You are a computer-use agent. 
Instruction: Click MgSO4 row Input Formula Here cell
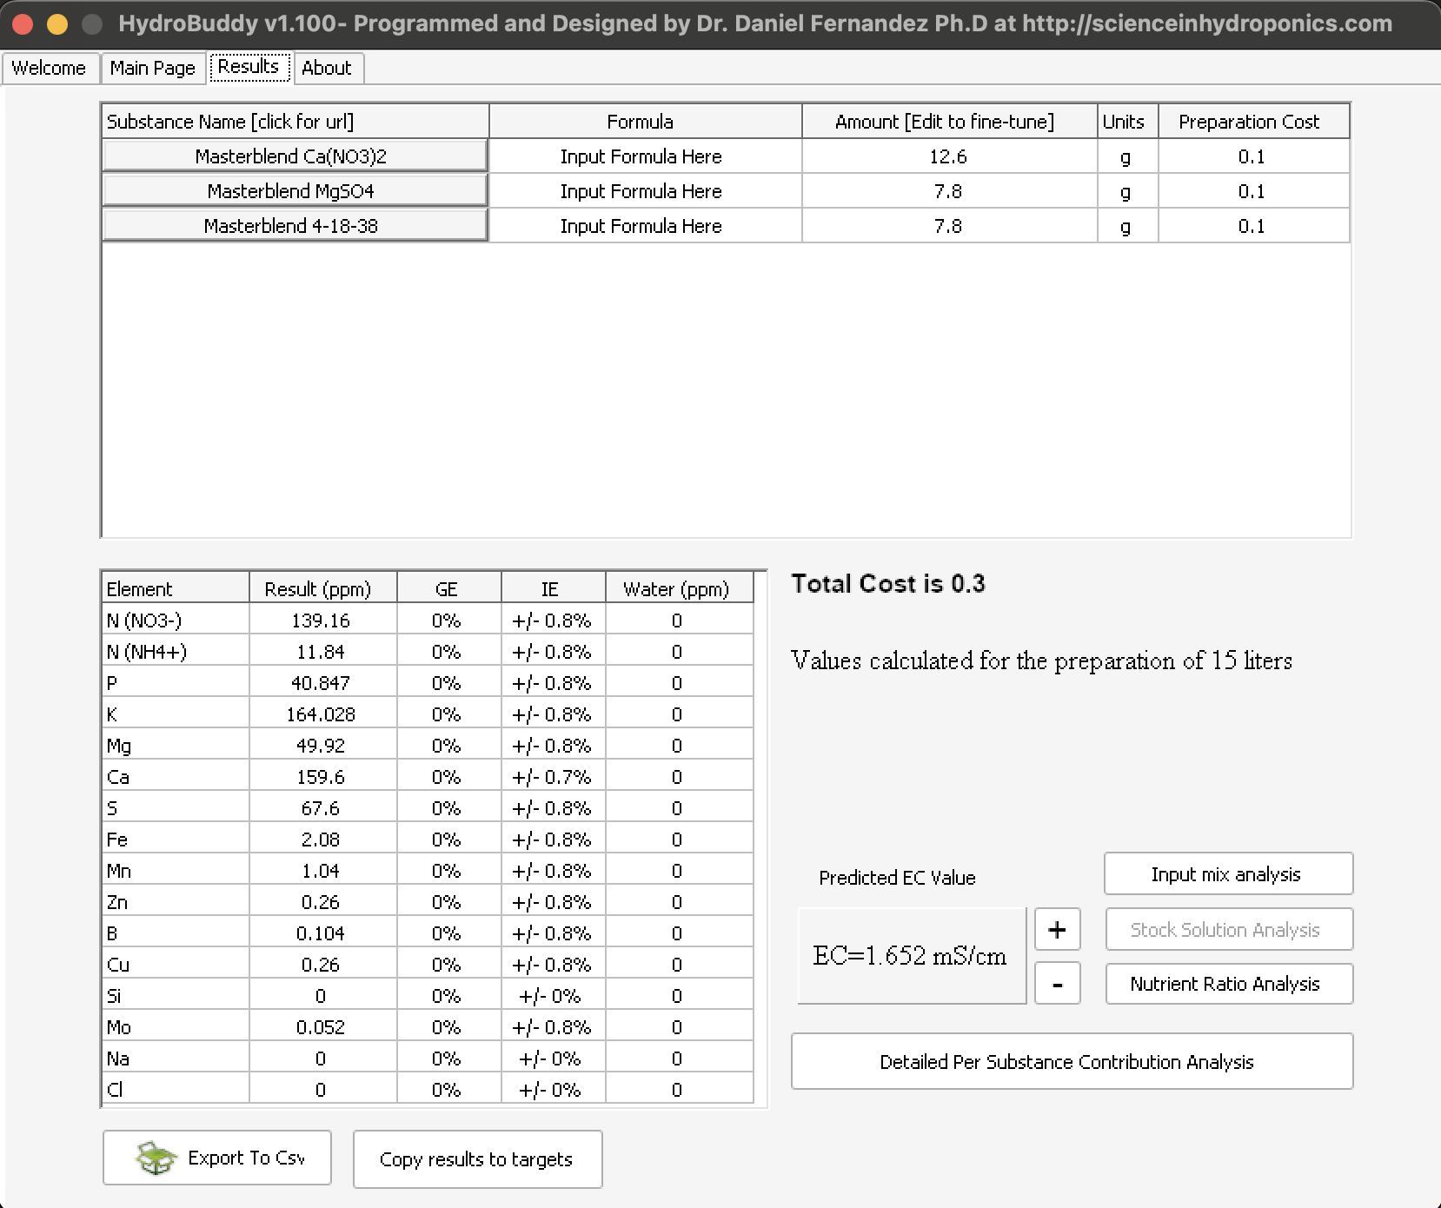(x=645, y=191)
